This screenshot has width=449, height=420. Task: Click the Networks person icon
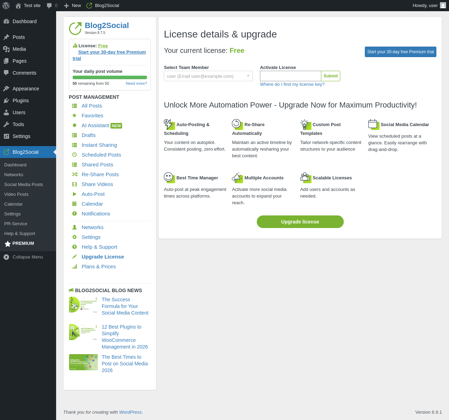click(x=74, y=227)
